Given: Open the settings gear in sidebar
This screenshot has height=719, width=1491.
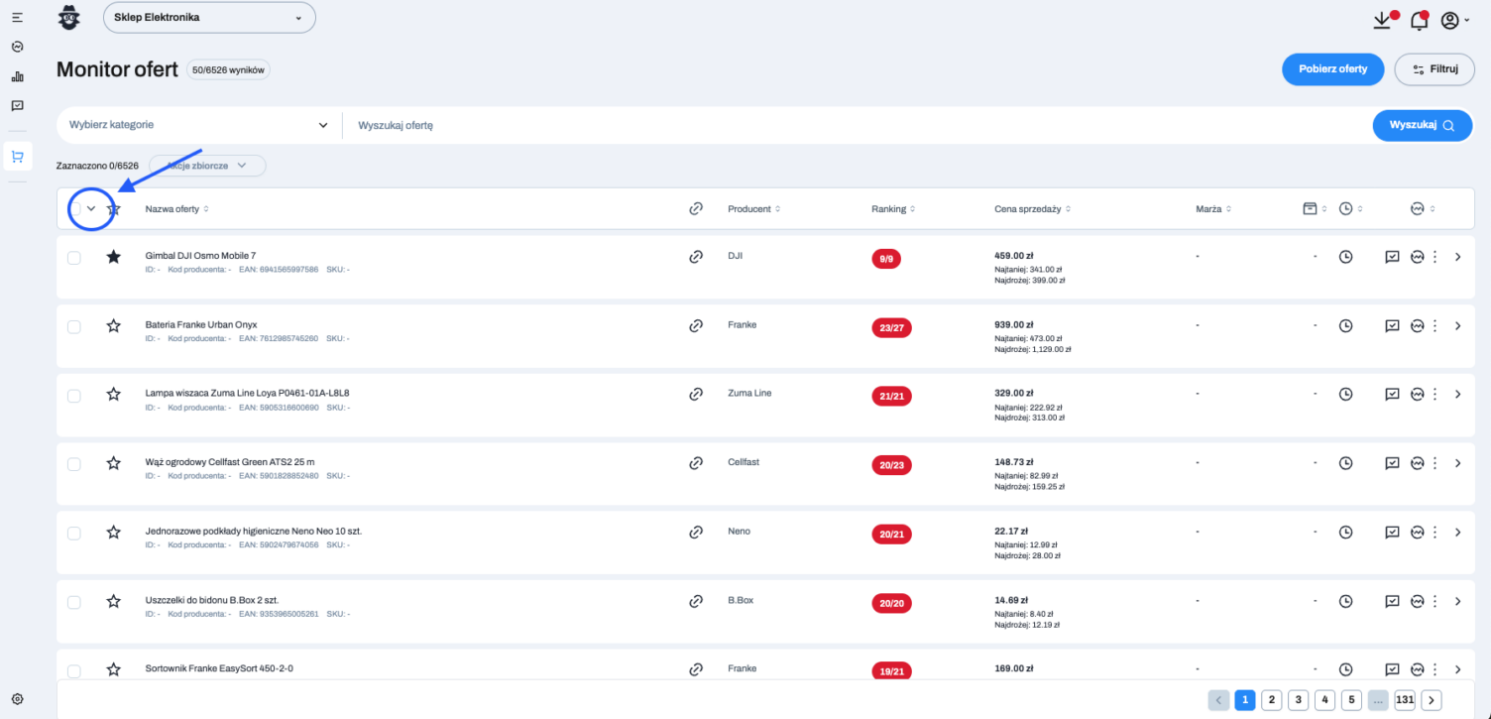Looking at the screenshot, I should pos(17,699).
